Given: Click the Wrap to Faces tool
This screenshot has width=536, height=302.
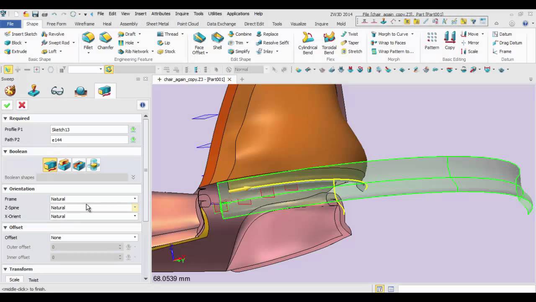Looking at the screenshot, I should [388, 43].
